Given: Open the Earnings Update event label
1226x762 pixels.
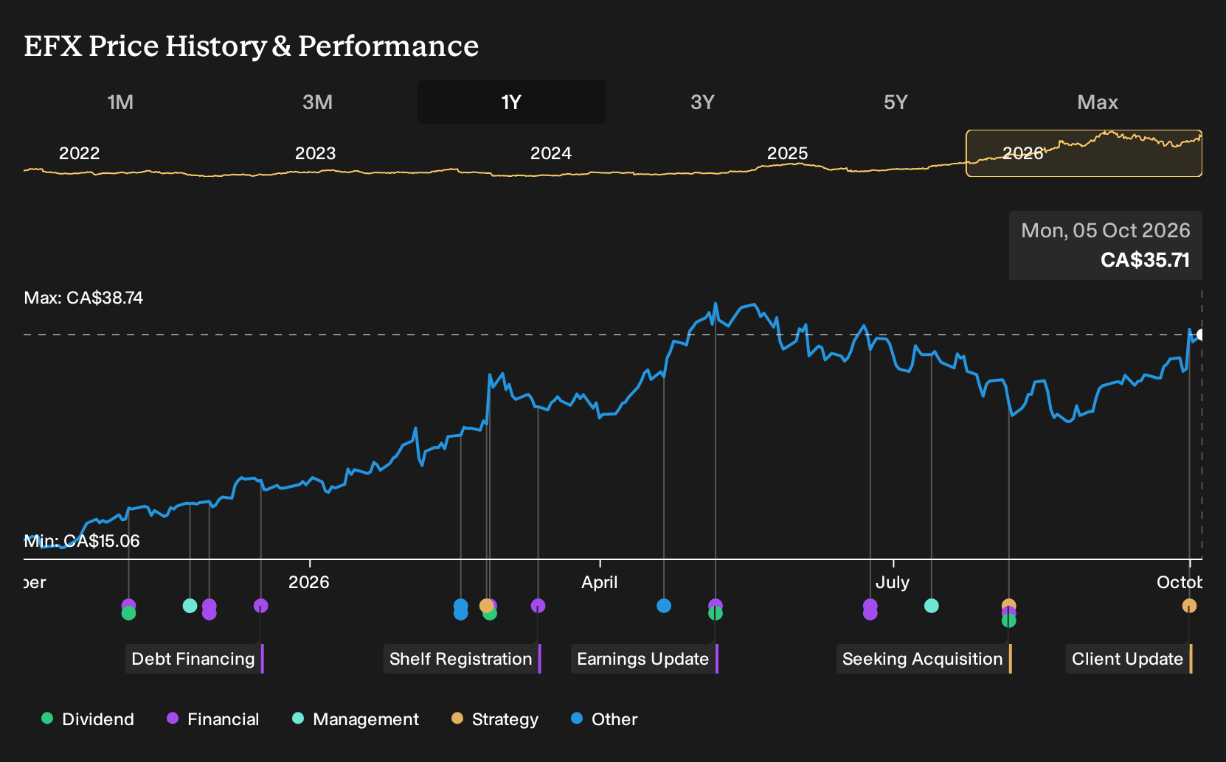Looking at the screenshot, I should pos(644,659).
